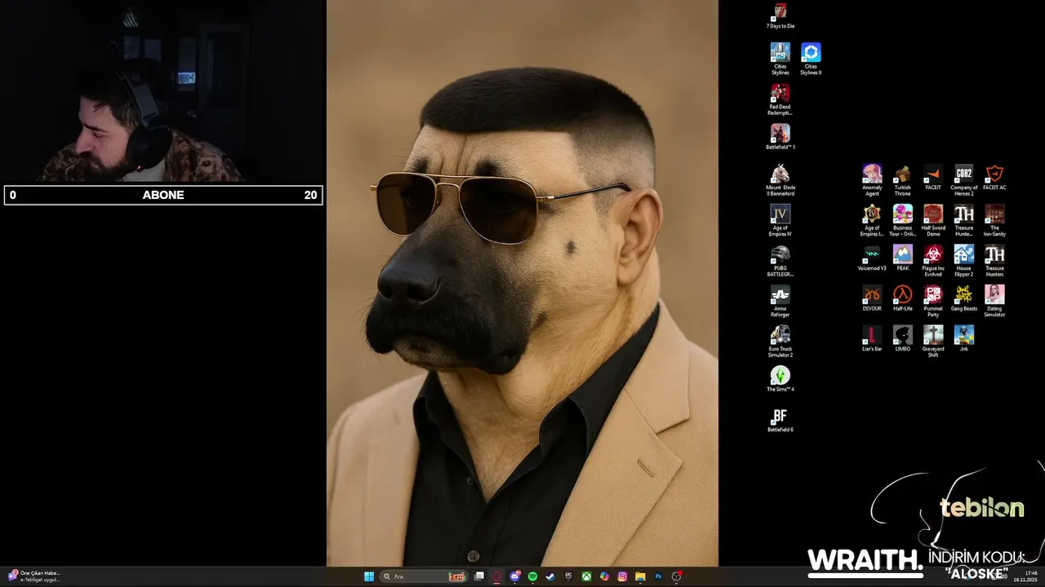Launch the Pummel Party shortcut
The width and height of the screenshot is (1045, 587).
933,301
